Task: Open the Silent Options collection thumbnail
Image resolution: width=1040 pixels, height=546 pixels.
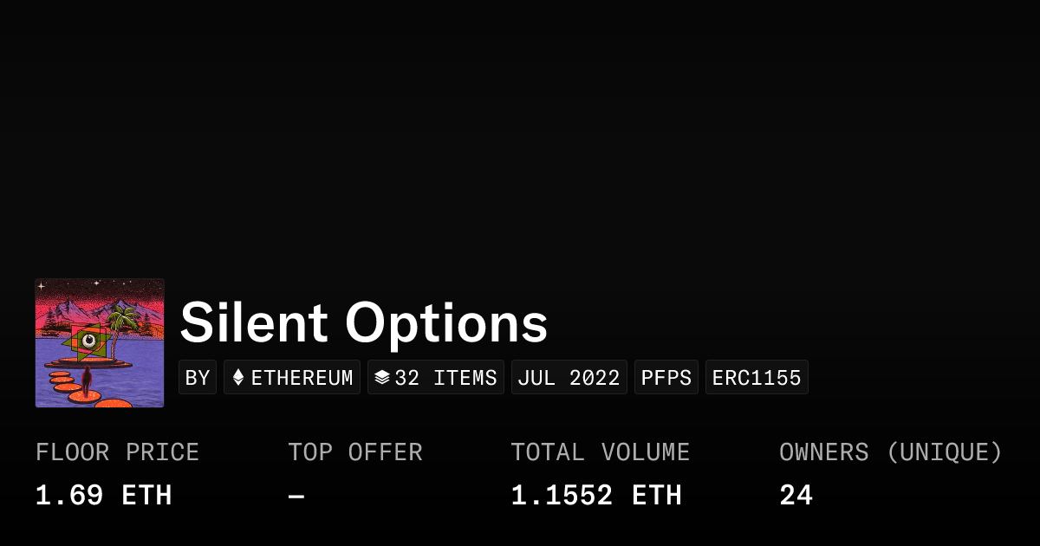Action: 100,343
